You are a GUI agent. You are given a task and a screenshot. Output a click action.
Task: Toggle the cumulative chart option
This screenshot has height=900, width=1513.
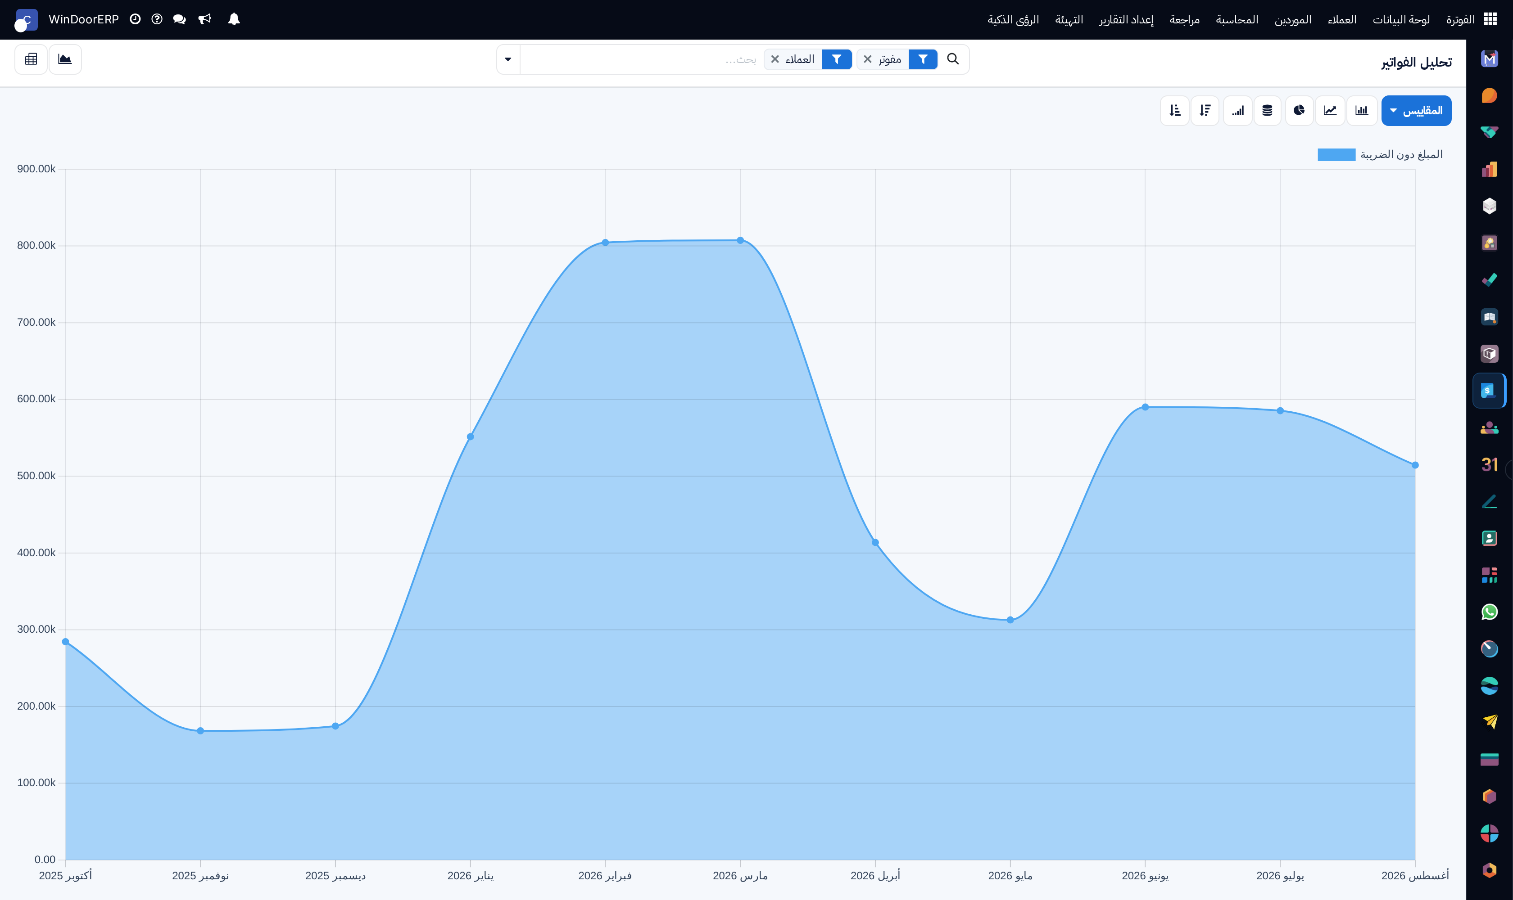coord(1237,110)
